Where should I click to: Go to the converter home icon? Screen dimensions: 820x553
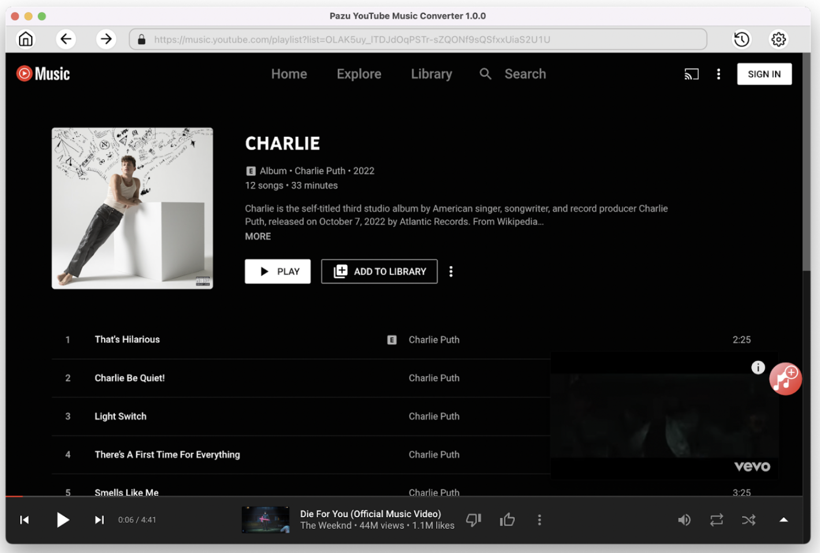[x=26, y=39]
